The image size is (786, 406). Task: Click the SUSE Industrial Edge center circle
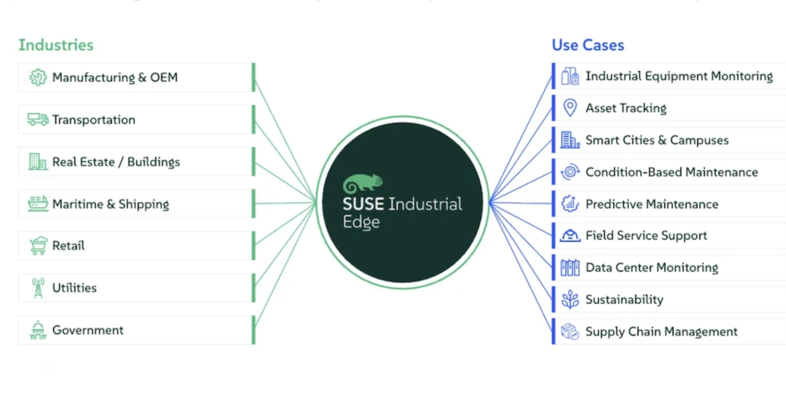(x=402, y=252)
